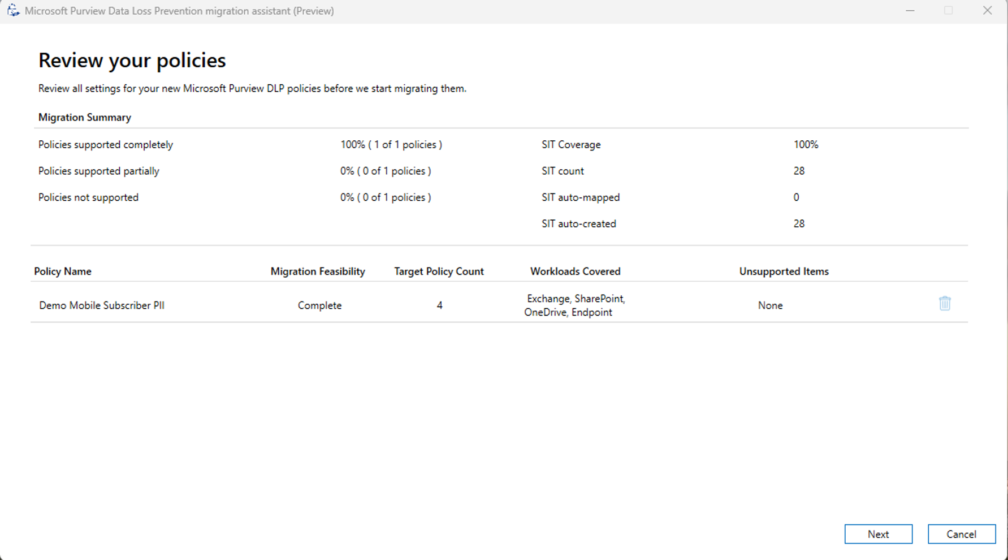Click the SIT count value 28
Viewport: 1008px width, 560px height.
(x=799, y=170)
